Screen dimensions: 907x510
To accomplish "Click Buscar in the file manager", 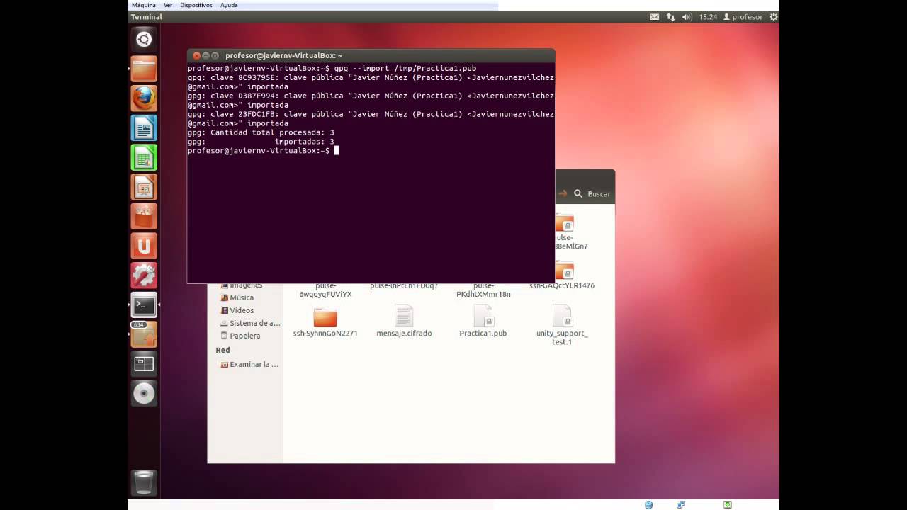I will click(592, 193).
